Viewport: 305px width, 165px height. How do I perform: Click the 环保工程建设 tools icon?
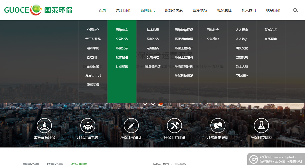click(x=174, y=125)
